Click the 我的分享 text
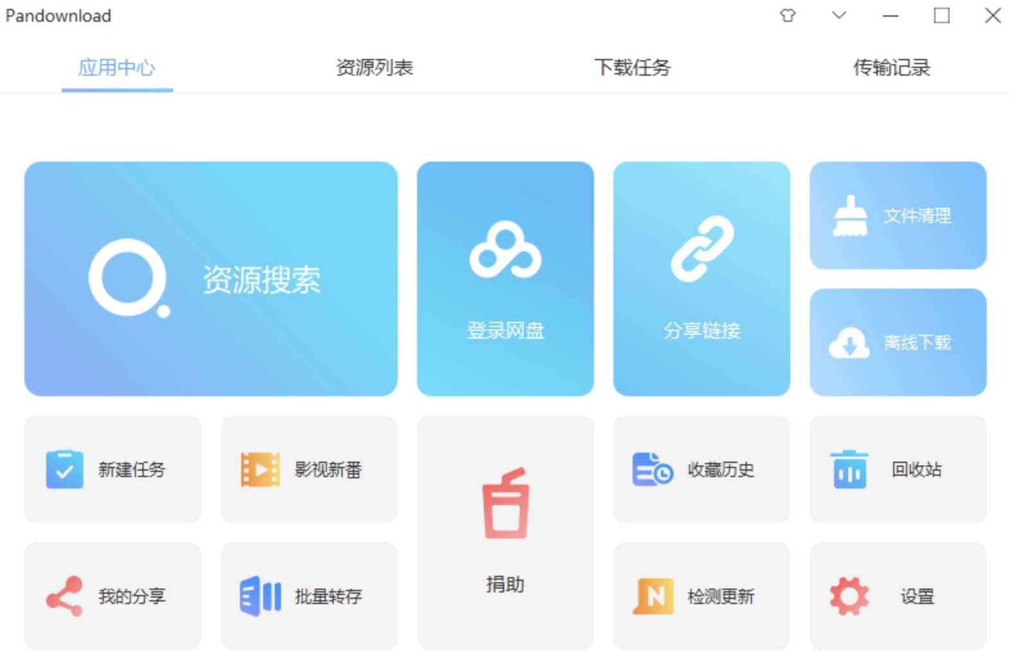Screen dimensions: 1015x663 click(132, 597)
